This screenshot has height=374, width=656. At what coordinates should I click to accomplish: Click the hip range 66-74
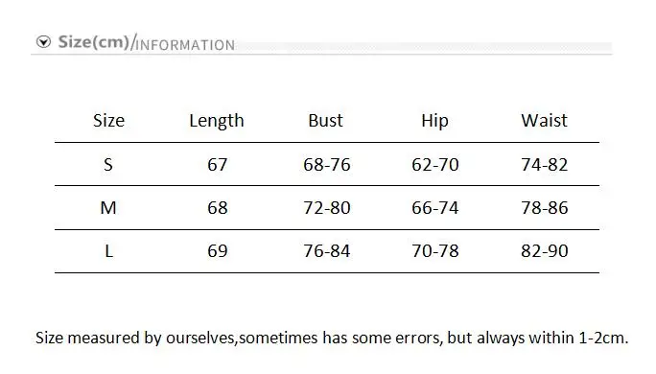435,208
